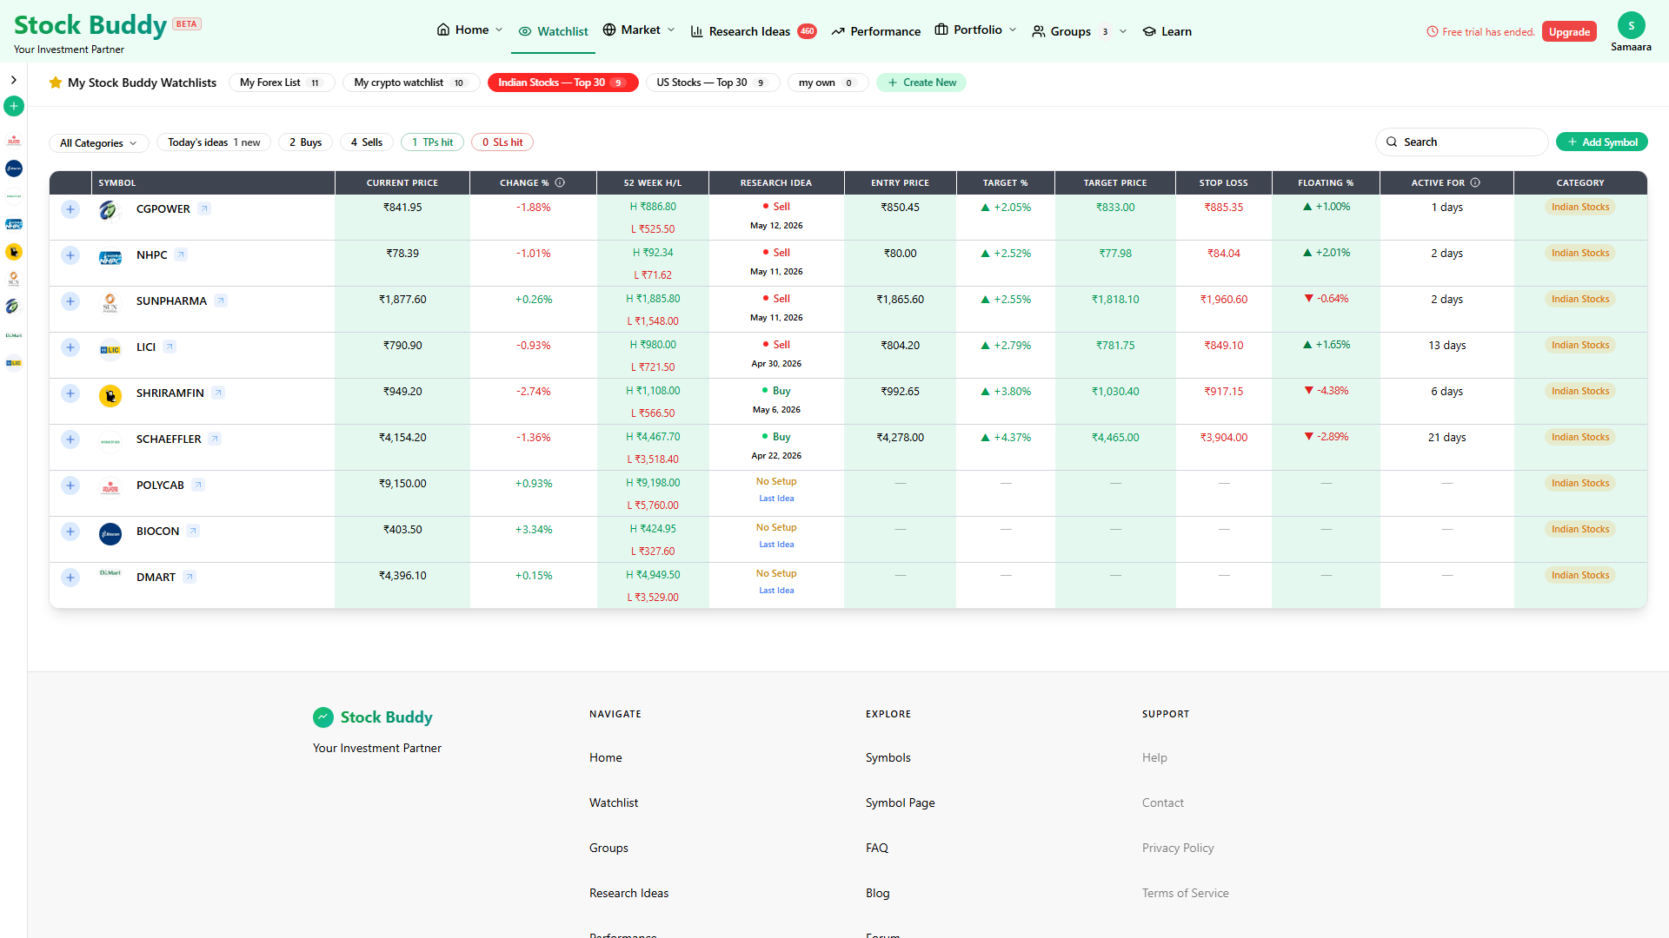Open the NHPC logo in the sidebar
1669x938 pixels.
(14, 224)
